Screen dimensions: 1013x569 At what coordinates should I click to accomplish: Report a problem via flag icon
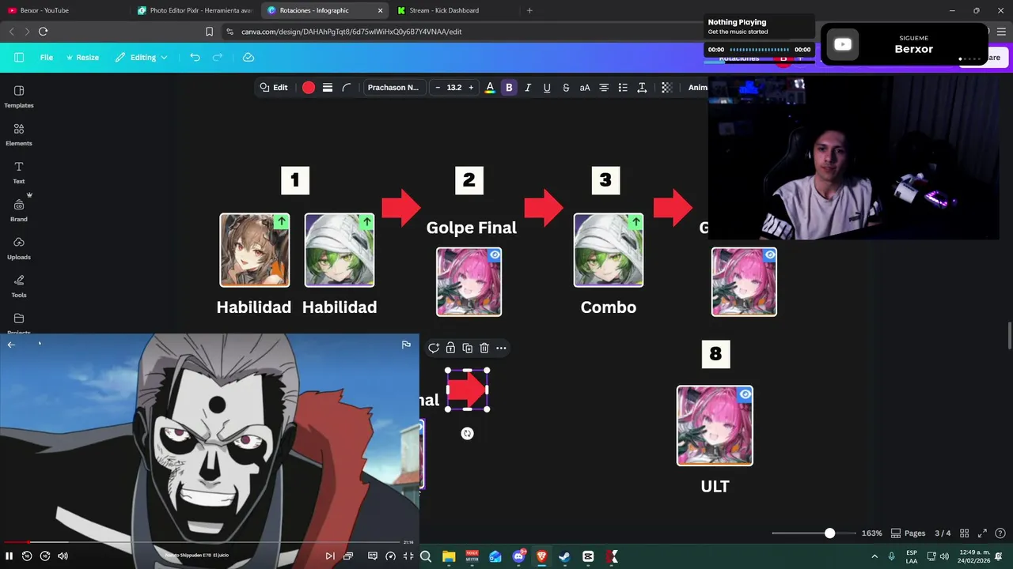(x=406, y=345)
